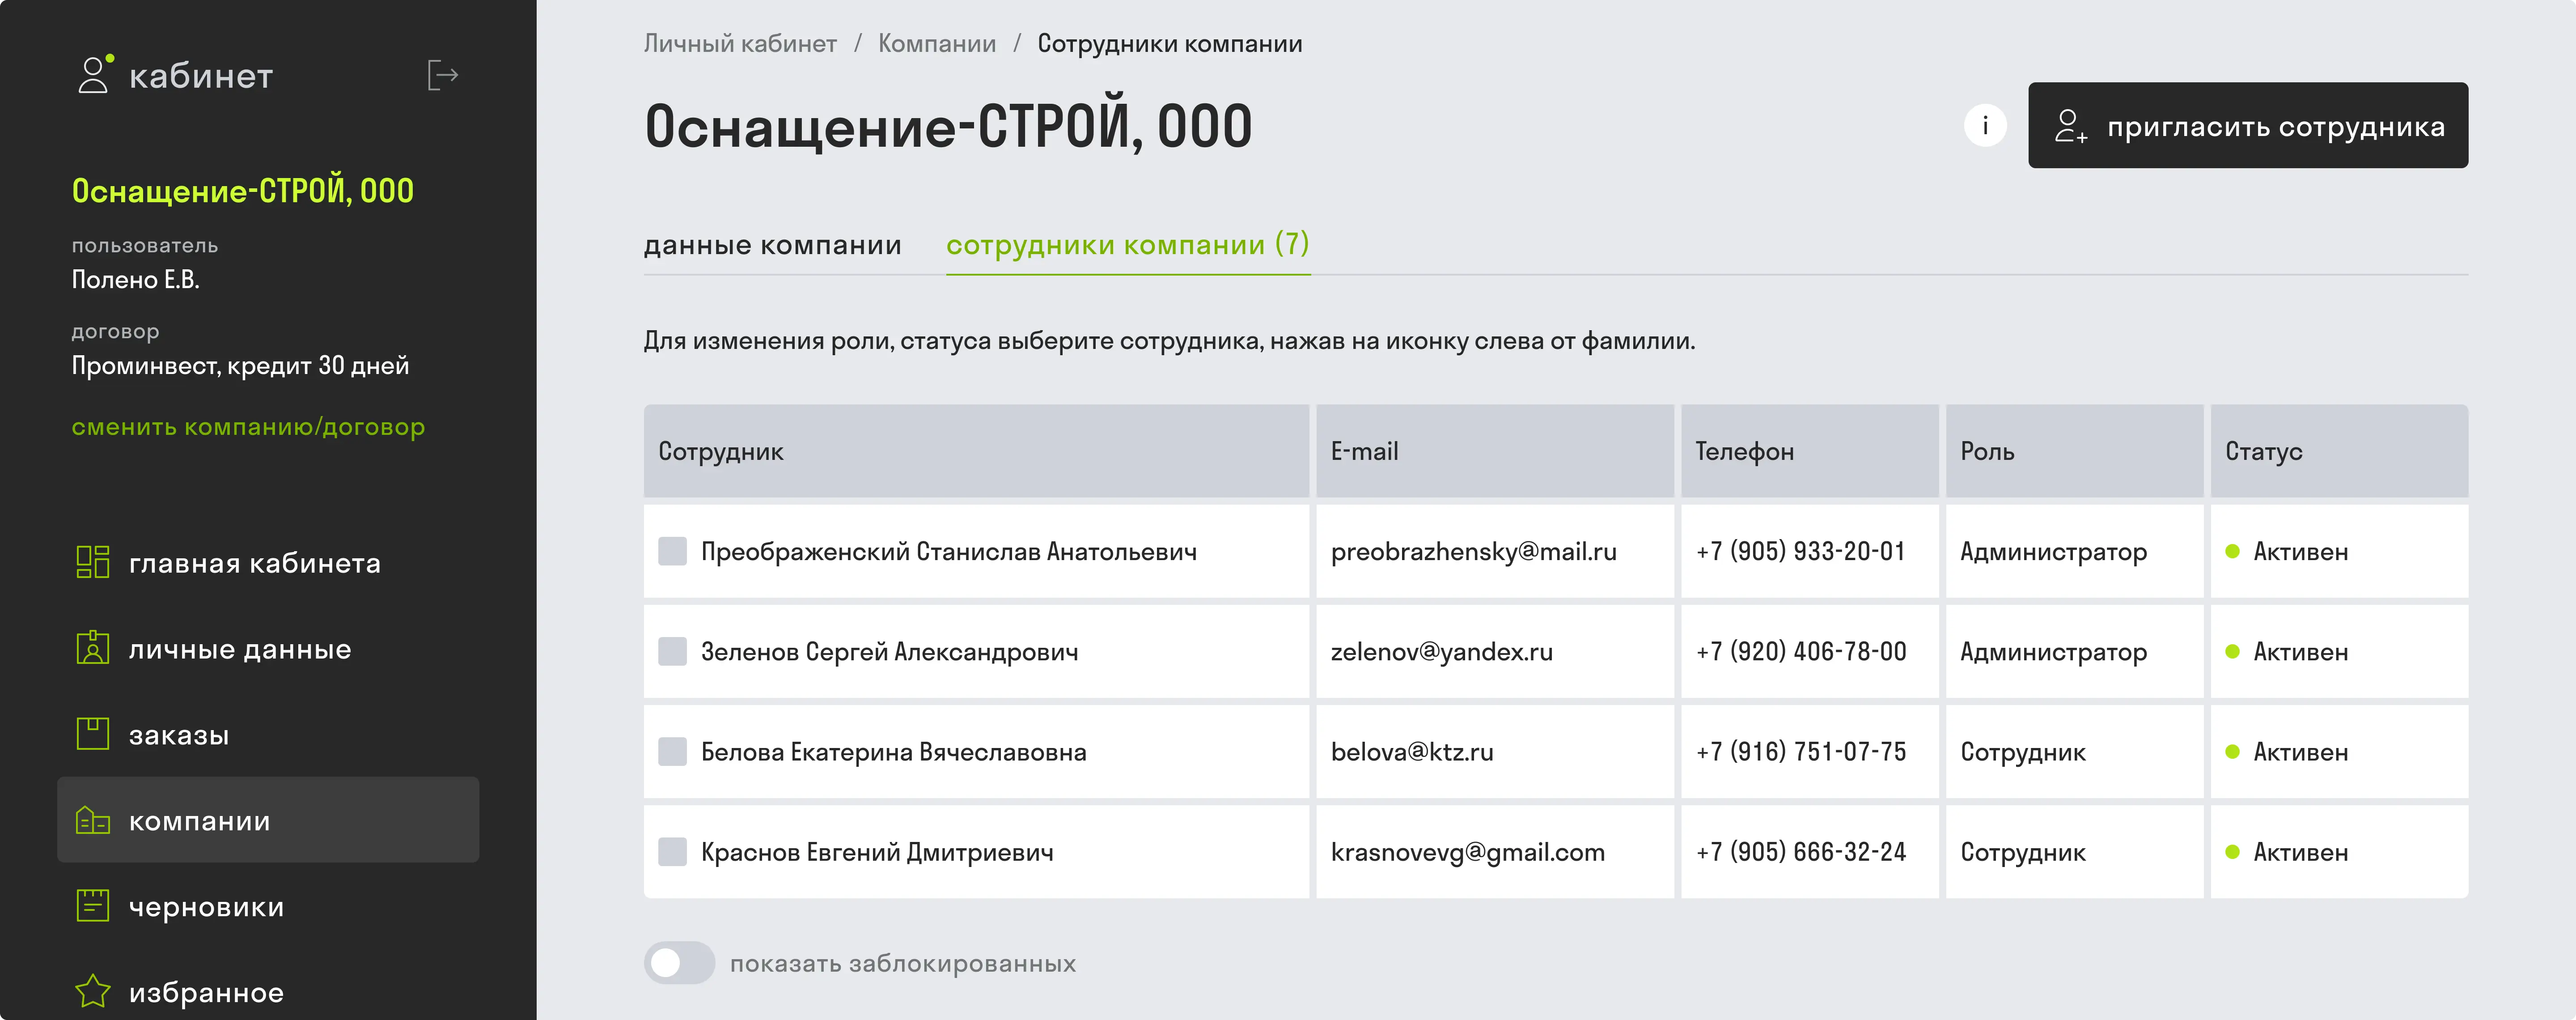Screen dimensions: 2576x1020
Task: Click Статус column header
Action: (x=2339, y=451)
